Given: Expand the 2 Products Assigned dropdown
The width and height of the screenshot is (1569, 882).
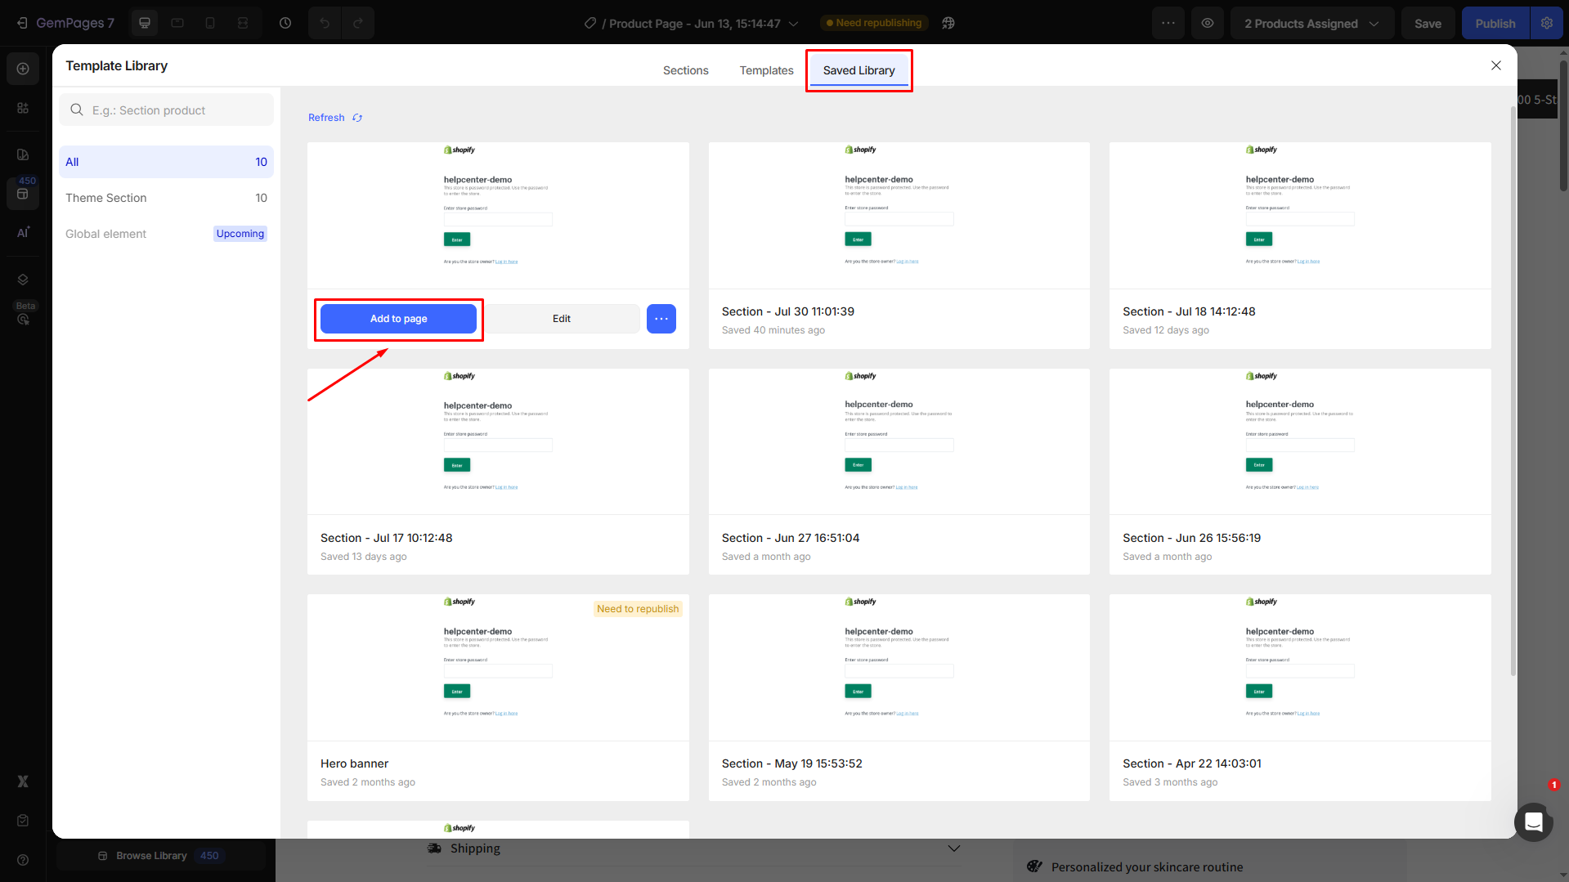Looking at the screenshot, I should coord(1311,24).
